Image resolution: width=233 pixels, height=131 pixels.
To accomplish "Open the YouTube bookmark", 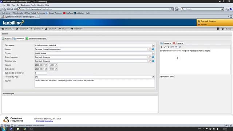I will [x=68, y=13].
